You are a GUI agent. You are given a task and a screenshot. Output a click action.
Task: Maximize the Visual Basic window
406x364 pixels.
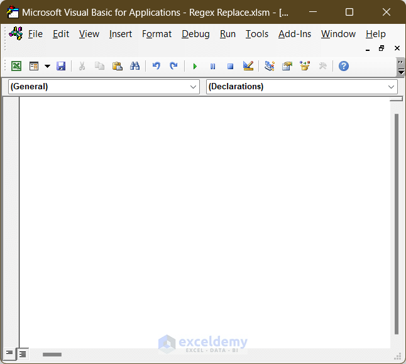[349, 12]
